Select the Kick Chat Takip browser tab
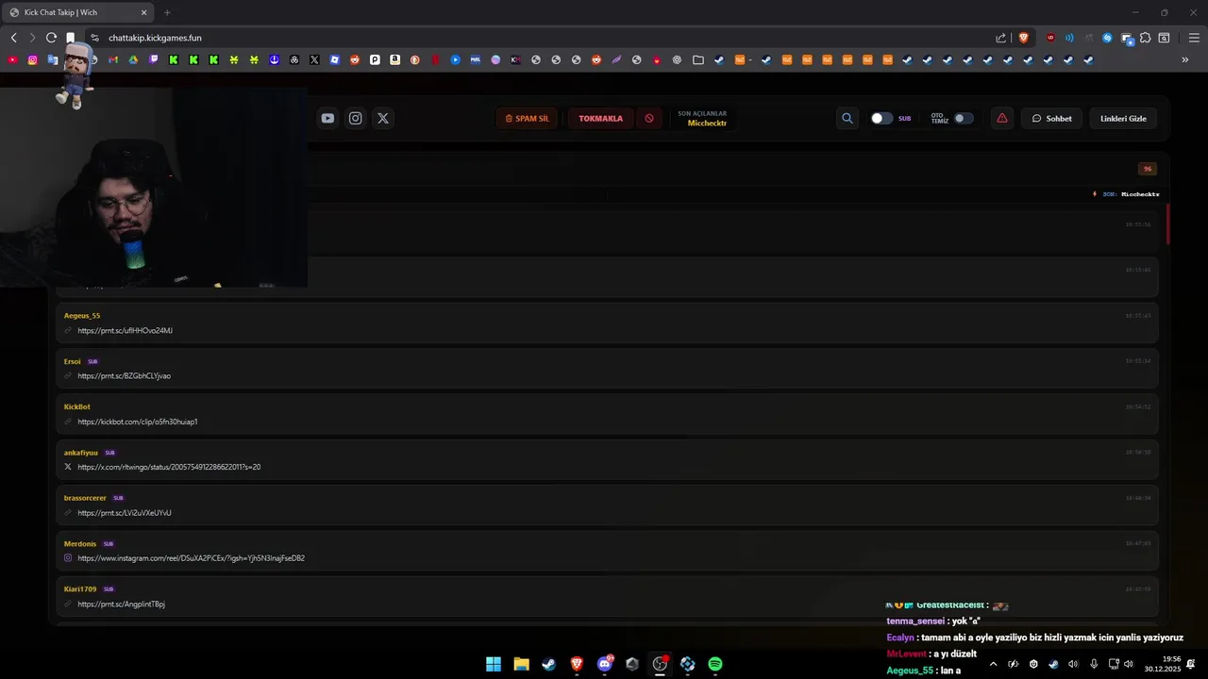1208x679 pixels. pyautogui.click(x=78, y=12)
